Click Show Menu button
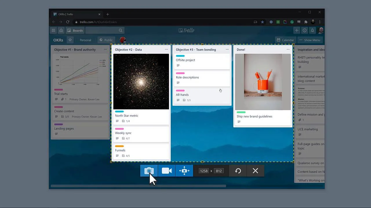This screenshot has height=208, width=371. point(310,40)
